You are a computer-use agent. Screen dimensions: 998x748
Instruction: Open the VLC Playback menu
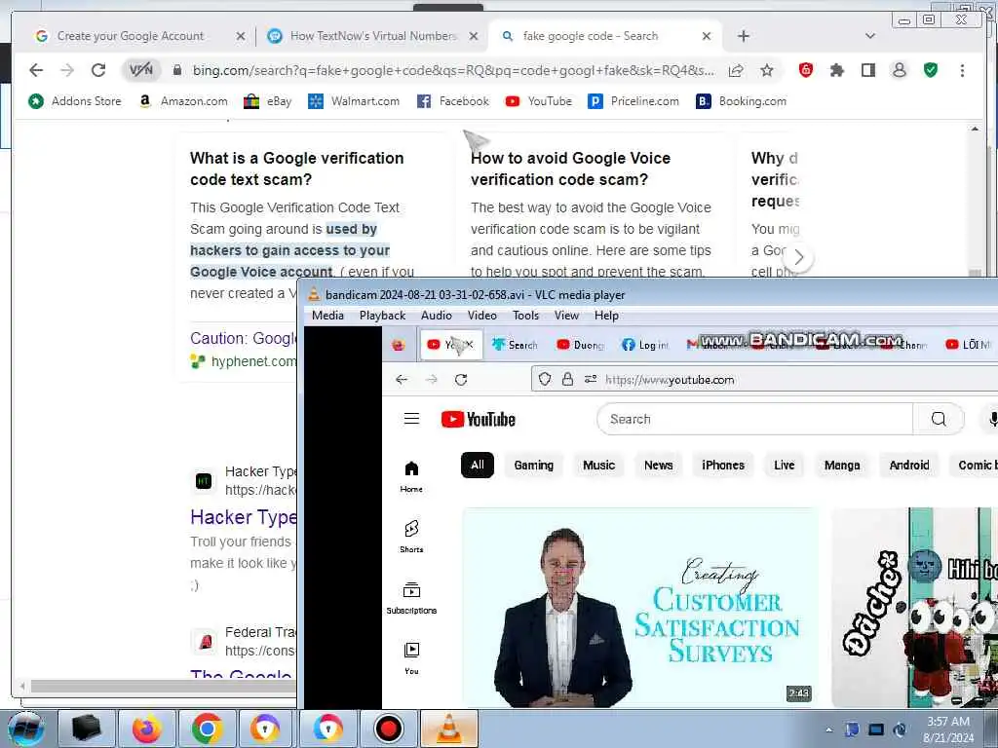coord(382,316)
